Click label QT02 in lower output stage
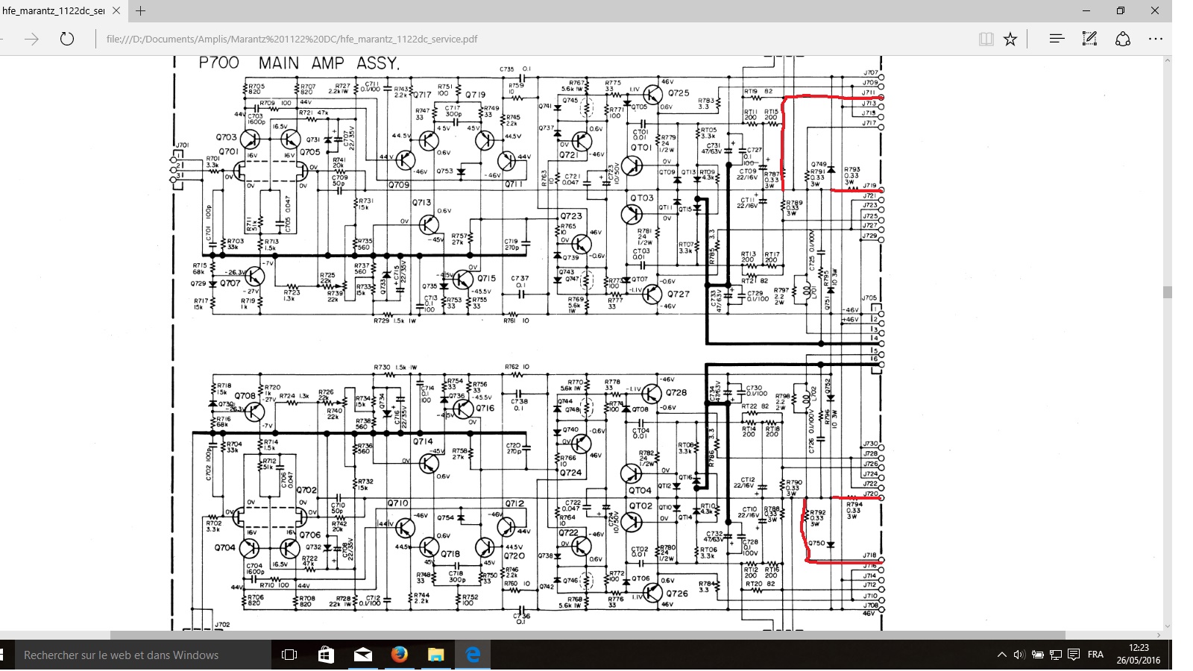 (x=640, y=505)
